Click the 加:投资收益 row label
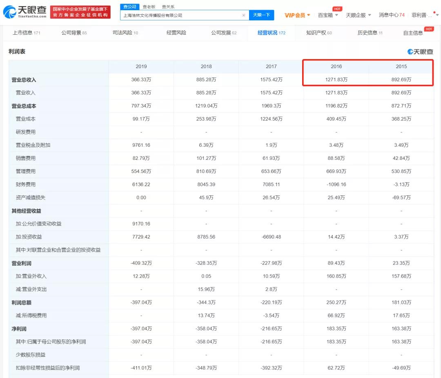 (x=29, y=237)
